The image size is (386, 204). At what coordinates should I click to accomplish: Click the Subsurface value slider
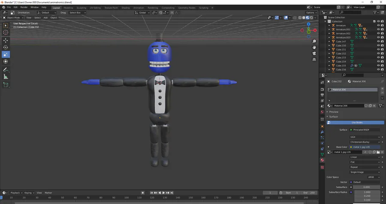point(367,187)
